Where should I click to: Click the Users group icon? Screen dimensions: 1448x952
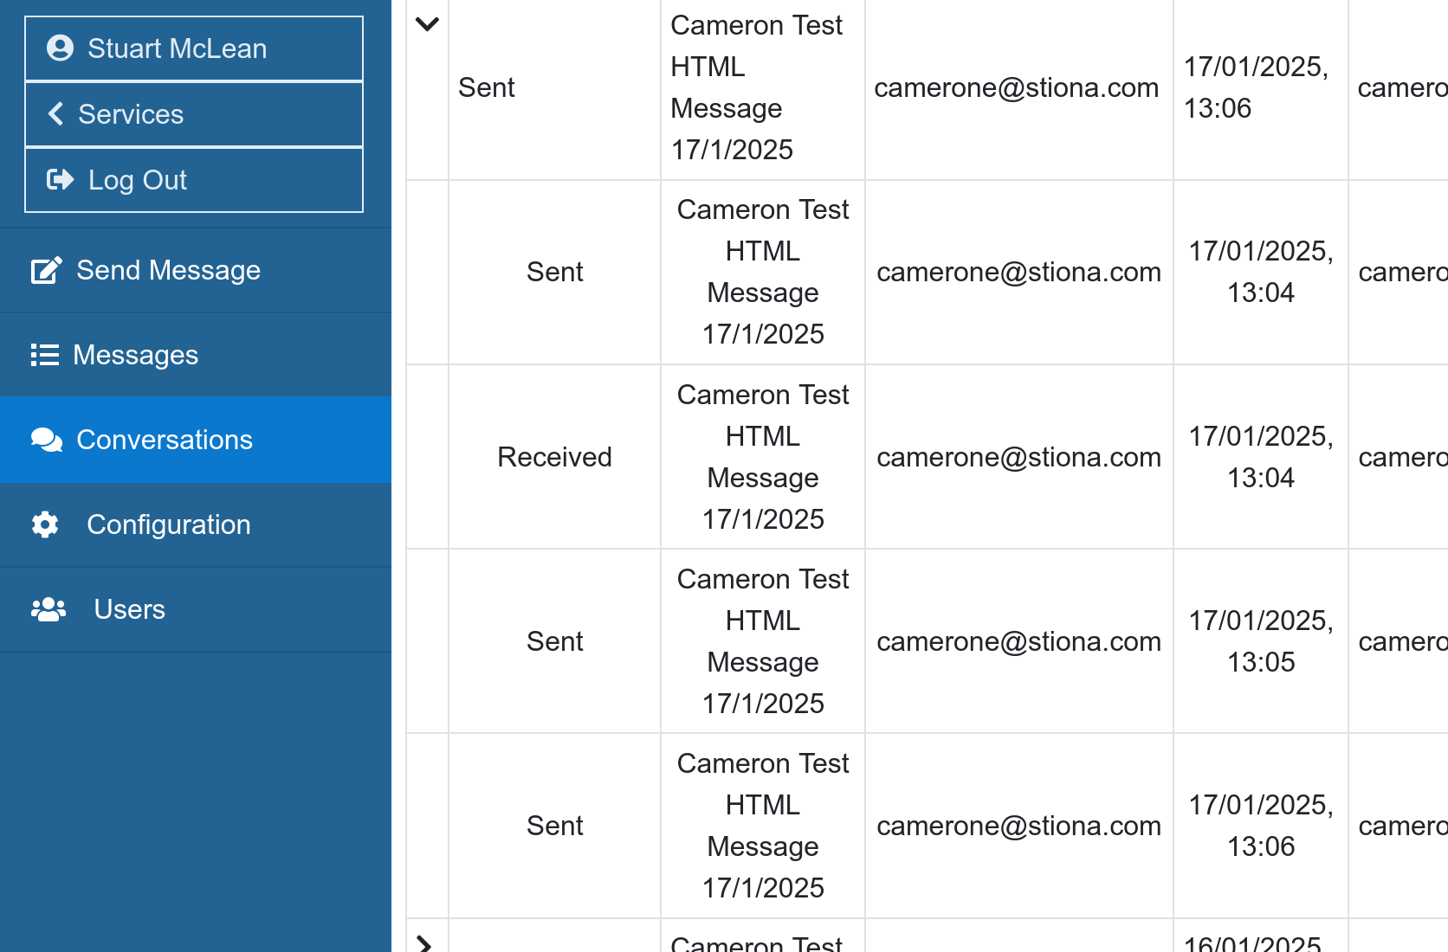point(48,609)
